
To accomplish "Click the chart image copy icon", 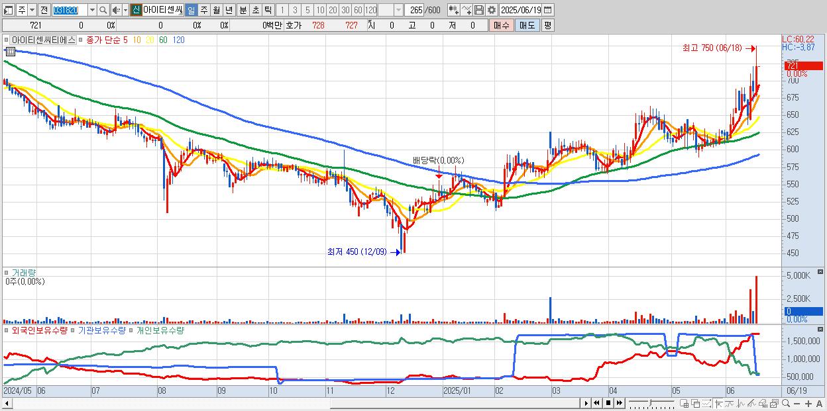I will tap(773, 404).
